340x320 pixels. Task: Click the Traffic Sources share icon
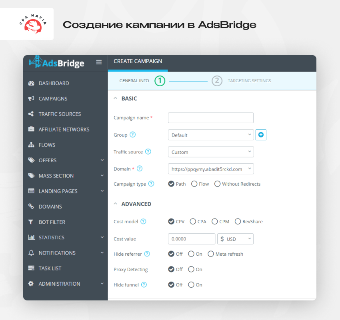click(31, 114)
